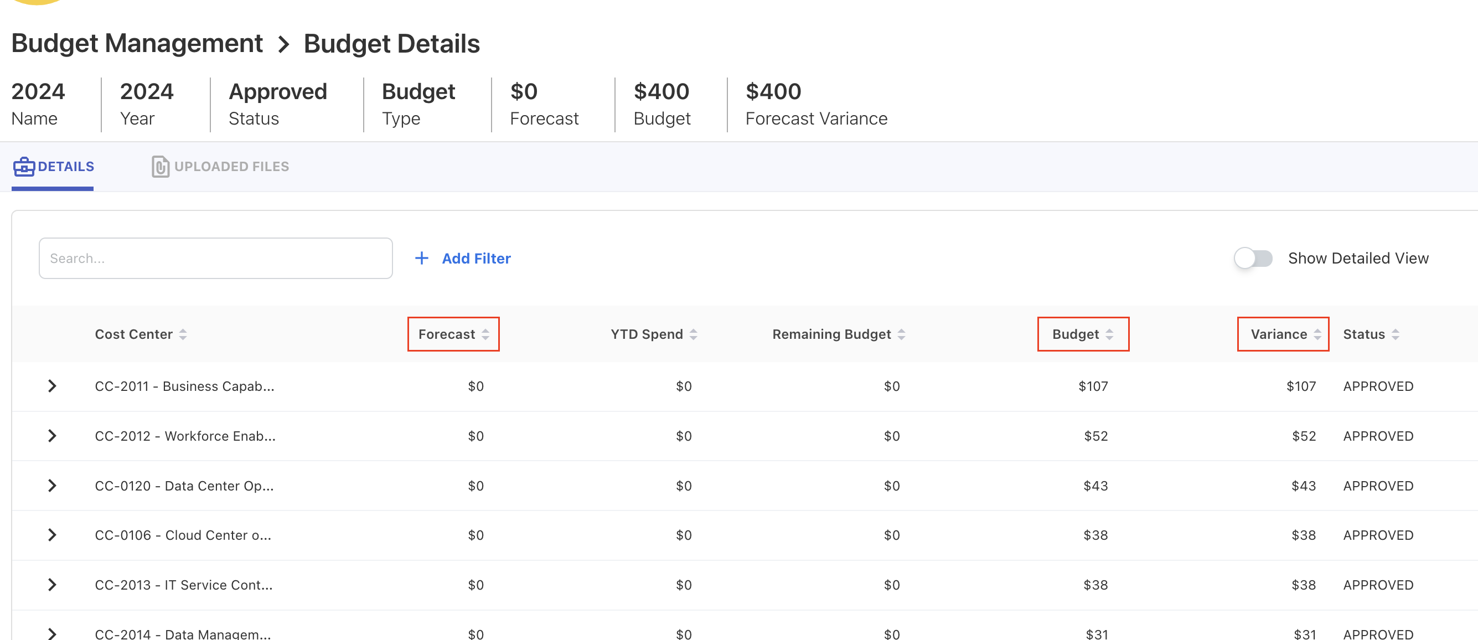Click the Status column sort icon
The width and height of the screenshot is (1478, 640).
pos(1396,334)
